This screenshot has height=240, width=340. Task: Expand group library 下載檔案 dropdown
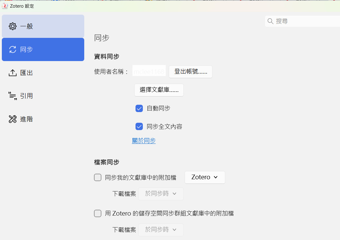[x=161, y=230]
